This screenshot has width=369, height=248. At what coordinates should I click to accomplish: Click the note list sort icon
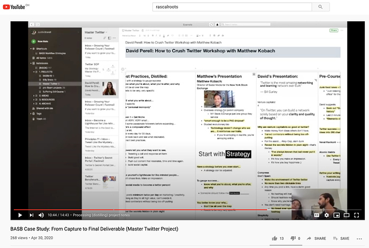click(104, 38)
